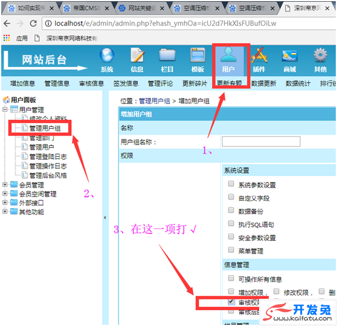This screenshot has height=326, width=337.
Task: Check the 可操作所有信息 checkbox
Action: coord(231,278)
